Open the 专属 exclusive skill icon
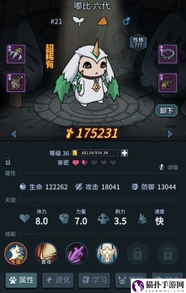 pyautogui.click(x=16, y=254)
